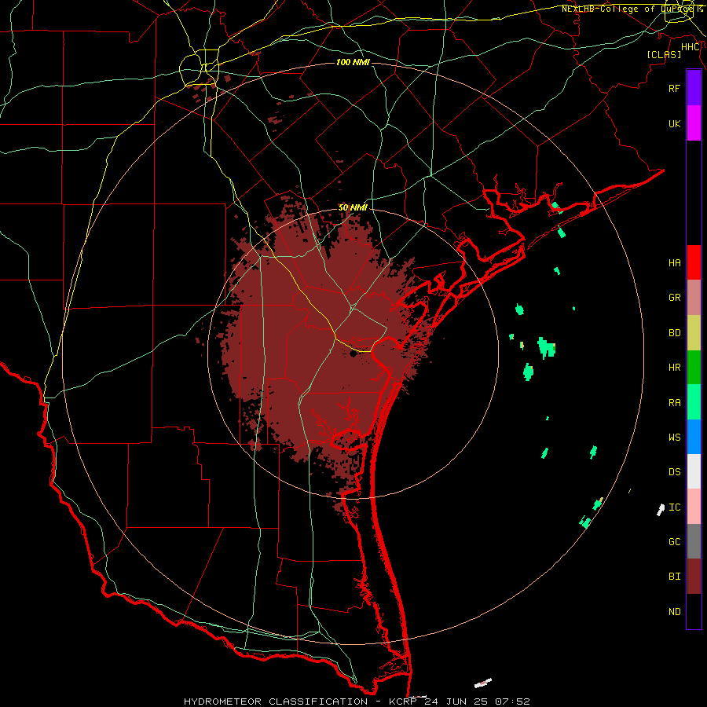The height and width of the screenshot is (707, 707).
Task: Click the ND legend label
Action: click(674, 612)
